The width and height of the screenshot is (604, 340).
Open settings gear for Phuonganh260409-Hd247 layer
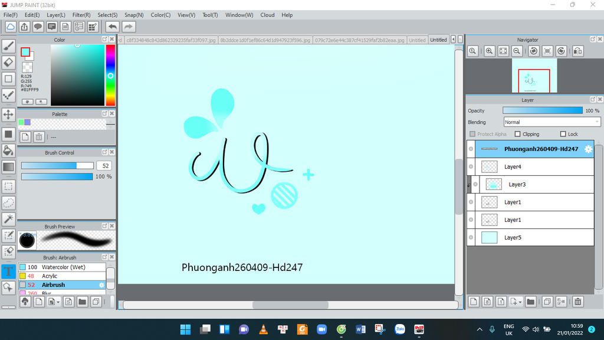[588, 149]
